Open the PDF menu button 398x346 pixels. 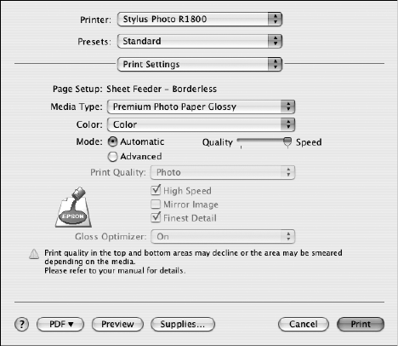click(60, 324)
